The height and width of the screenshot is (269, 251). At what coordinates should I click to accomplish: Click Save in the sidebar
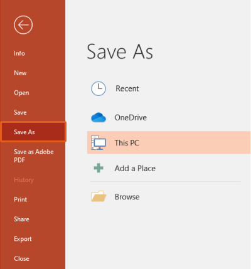[x=20, y=112]
